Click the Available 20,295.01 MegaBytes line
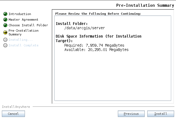 click(96, 50)
